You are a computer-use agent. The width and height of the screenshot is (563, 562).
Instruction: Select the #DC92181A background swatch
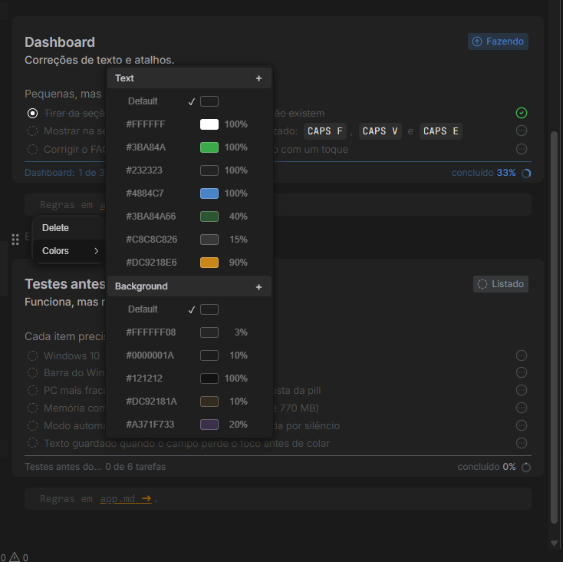coord(209,402)
